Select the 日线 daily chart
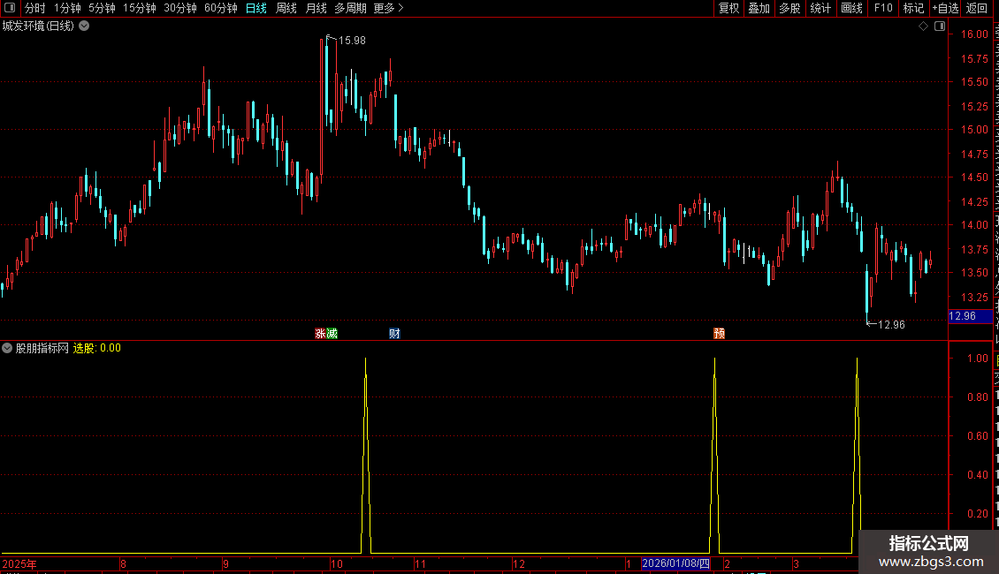 pos(256,8)
